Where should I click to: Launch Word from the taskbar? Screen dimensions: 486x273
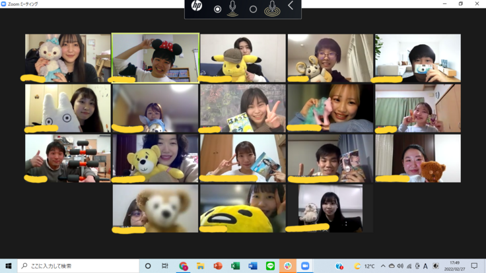(x=253, y=266)
